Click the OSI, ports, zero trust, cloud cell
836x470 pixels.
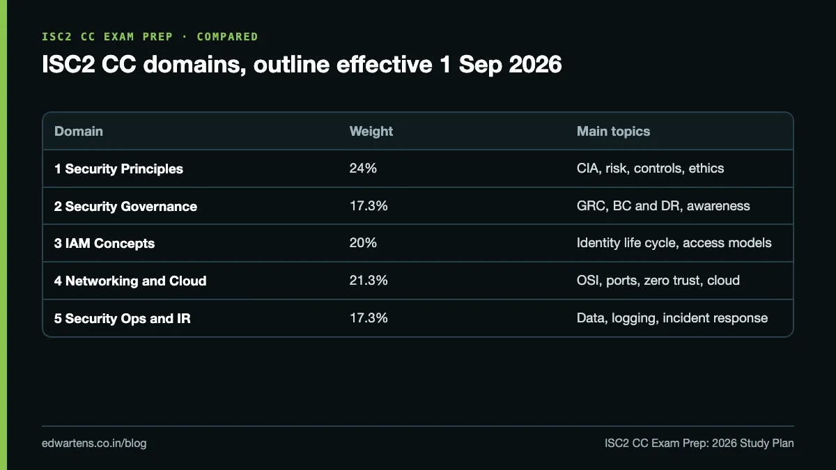(658, 281)
